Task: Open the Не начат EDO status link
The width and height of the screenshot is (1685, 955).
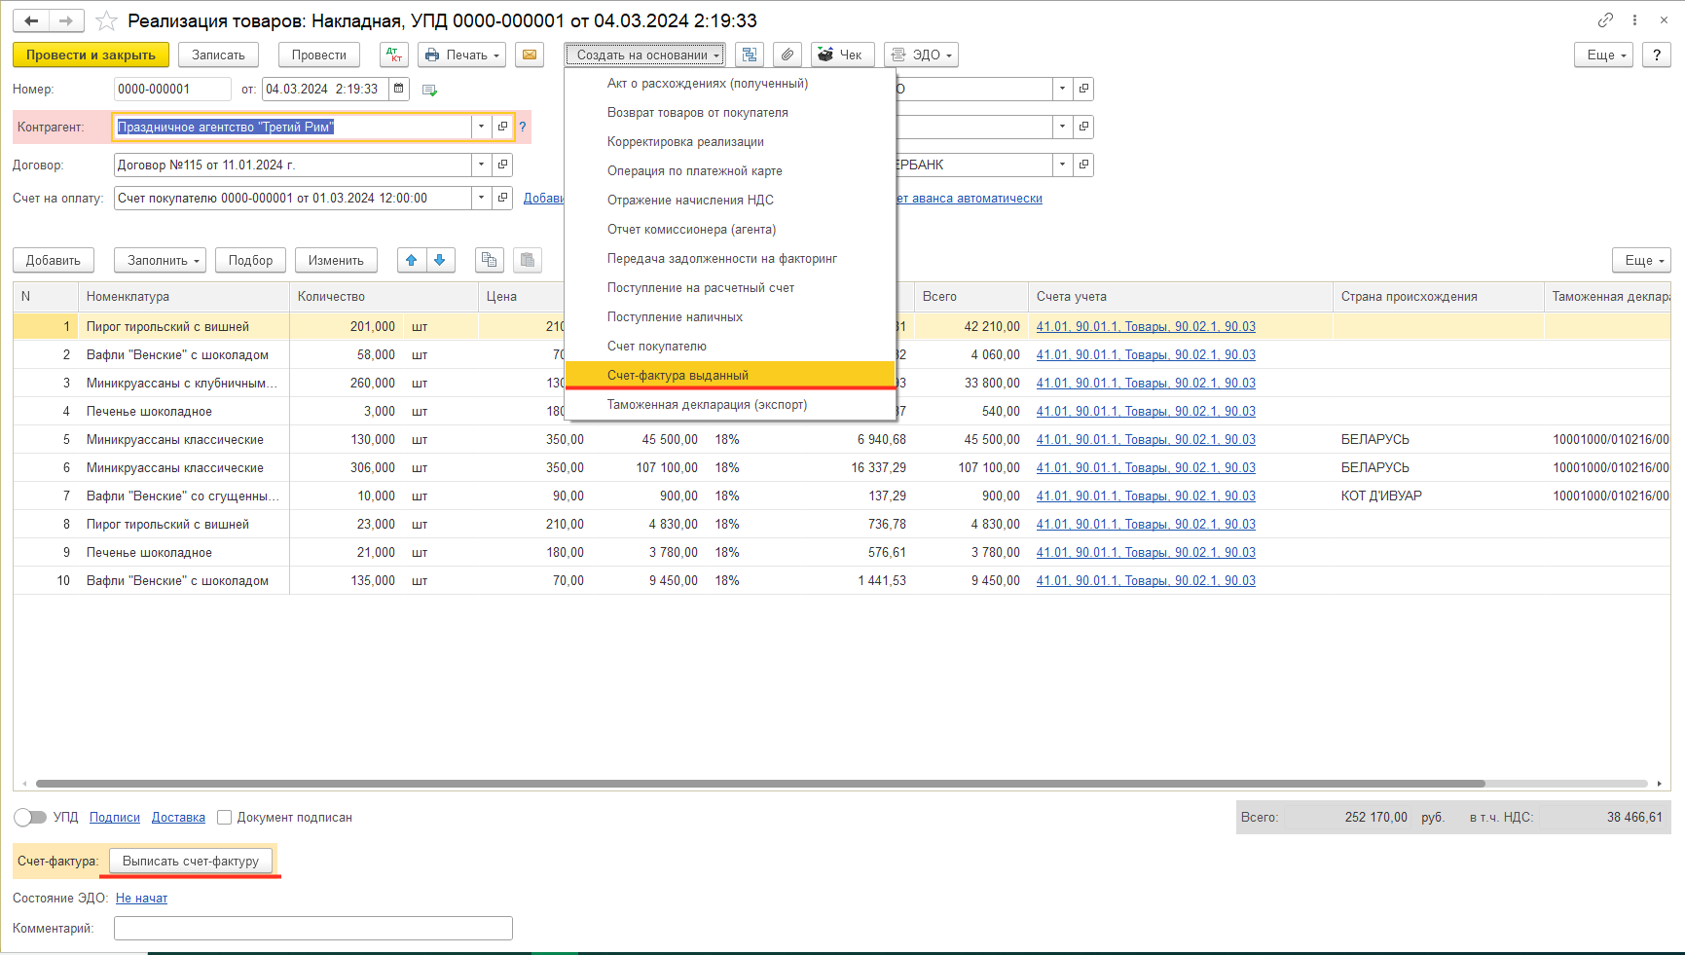Action: point(141,899)
